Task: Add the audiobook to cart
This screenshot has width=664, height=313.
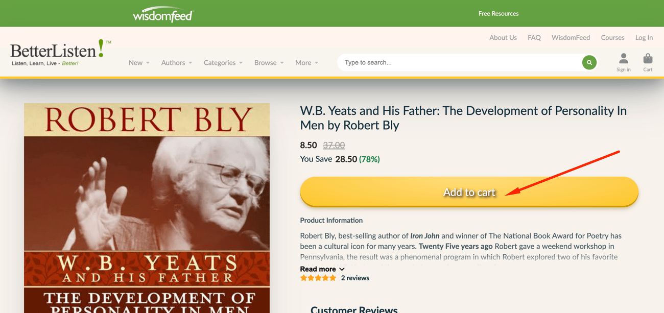Action: point(469,192)
